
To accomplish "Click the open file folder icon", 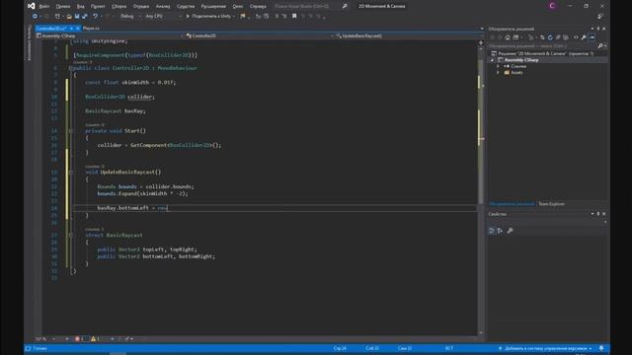I will click(69, 17).
